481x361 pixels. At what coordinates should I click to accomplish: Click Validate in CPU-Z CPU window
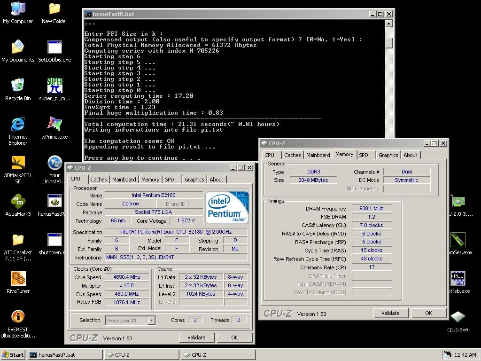196,337
